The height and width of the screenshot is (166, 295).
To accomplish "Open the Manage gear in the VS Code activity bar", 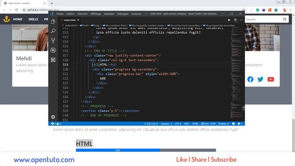I will tap(53, 117).
